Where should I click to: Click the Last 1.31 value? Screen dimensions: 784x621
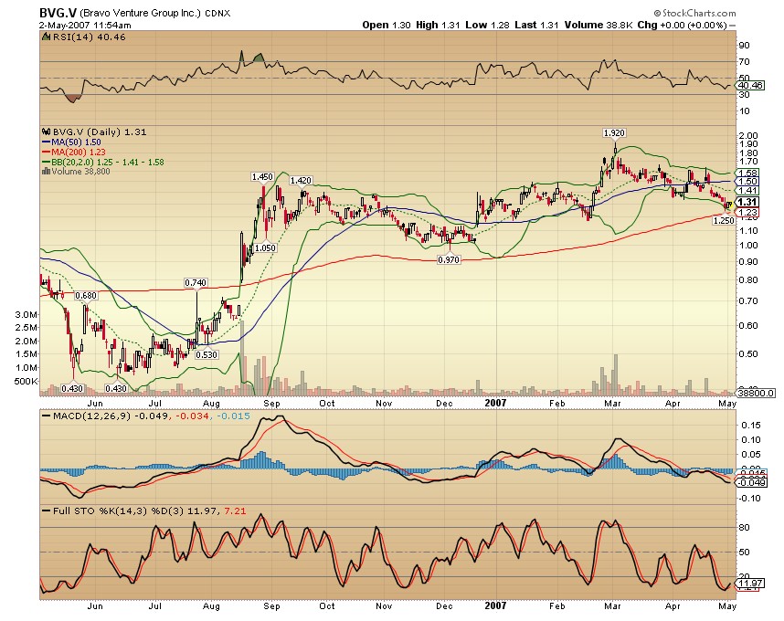[x=536, y=25]
